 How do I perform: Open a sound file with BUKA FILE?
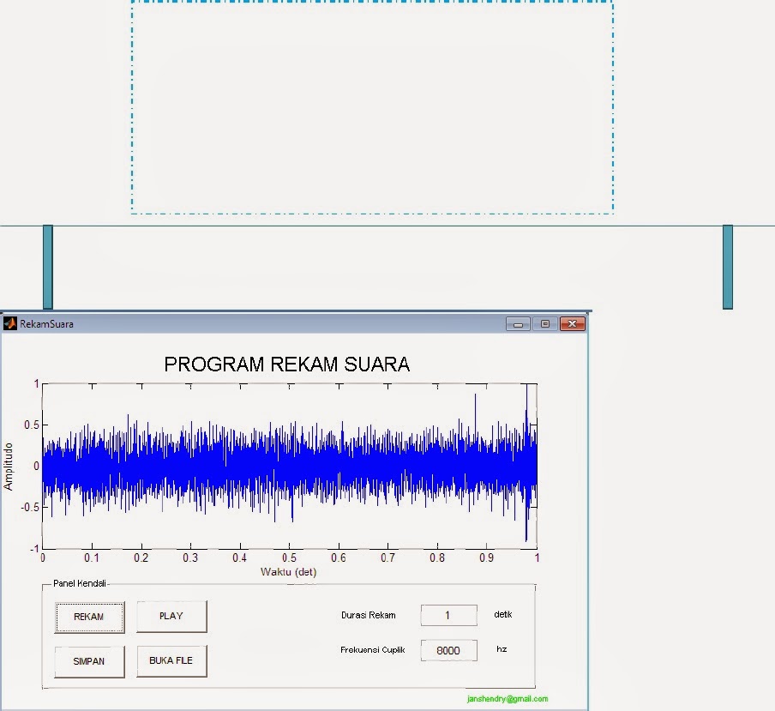171,660
